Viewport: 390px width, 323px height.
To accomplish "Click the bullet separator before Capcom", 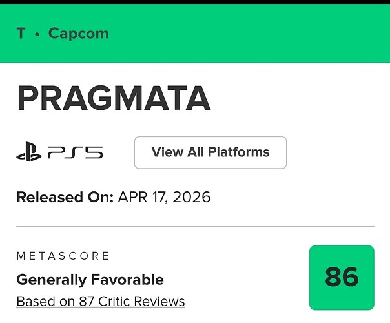I will pyautogui.click(x=37, y=33).
